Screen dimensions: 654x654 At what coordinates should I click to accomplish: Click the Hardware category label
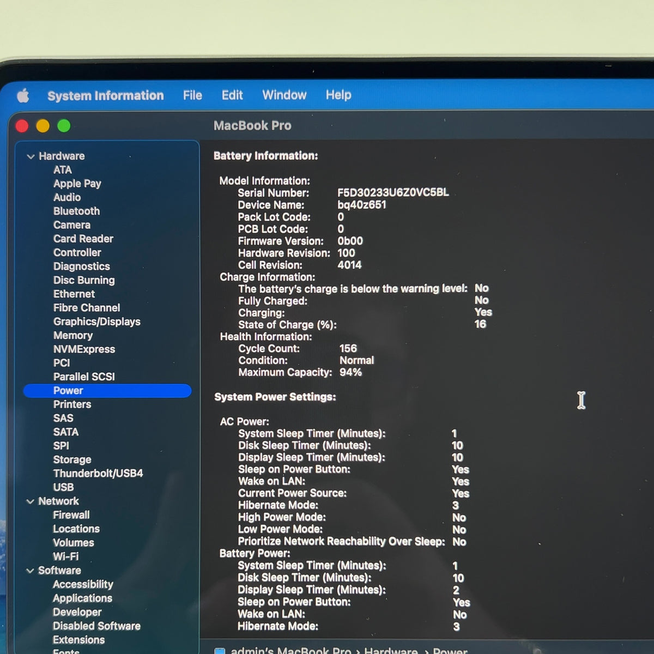coord(62,156)
